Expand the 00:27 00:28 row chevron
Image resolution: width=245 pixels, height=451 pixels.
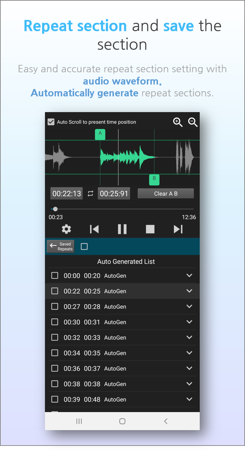(x=189, y=306)
